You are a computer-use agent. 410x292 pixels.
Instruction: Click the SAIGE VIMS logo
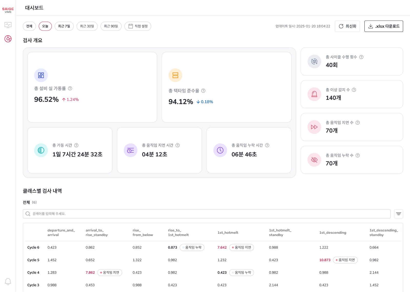pyautogui.click(x=8, y=10)
